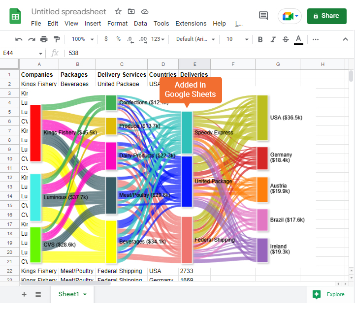This screenshot has height=310, width=355.
Task: Toggle bold formatting
Action: point(260,39)
